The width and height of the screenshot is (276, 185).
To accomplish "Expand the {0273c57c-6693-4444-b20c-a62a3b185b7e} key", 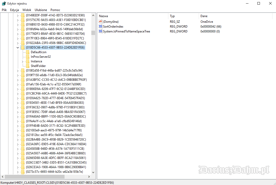I will pos(18,172).
